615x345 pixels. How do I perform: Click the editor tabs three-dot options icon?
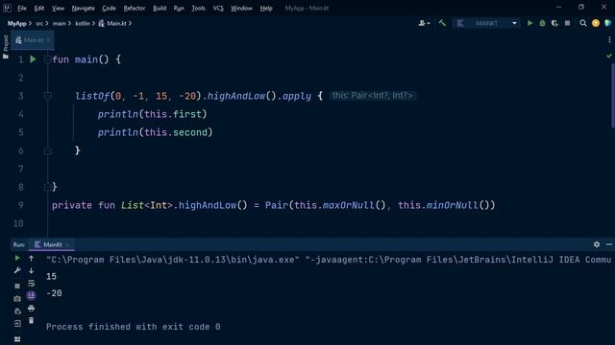pos(609,40)
